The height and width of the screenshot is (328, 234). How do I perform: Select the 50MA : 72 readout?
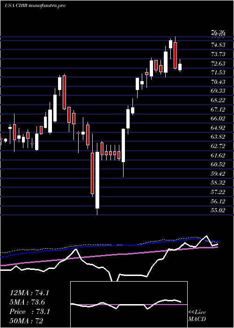(x=27, y=321)
